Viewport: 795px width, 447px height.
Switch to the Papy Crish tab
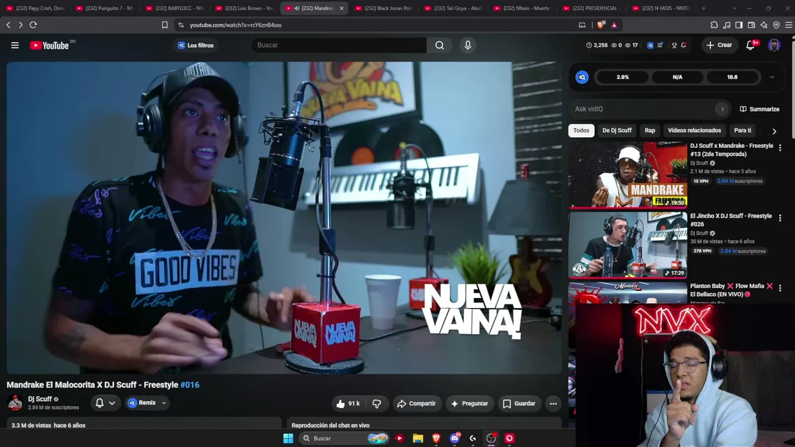[x=35, y=8]
